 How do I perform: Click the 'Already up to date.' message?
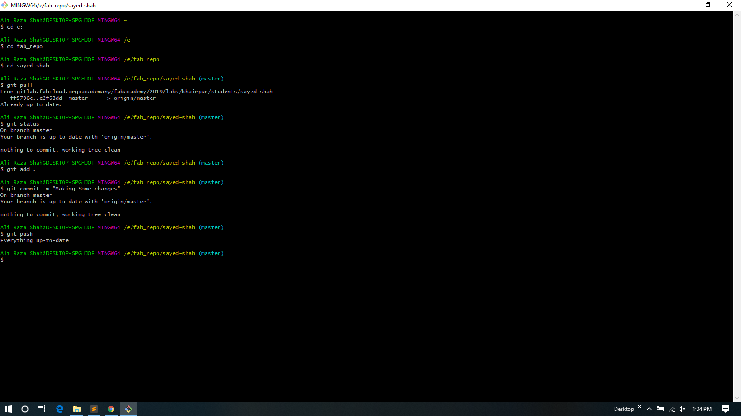31,104
